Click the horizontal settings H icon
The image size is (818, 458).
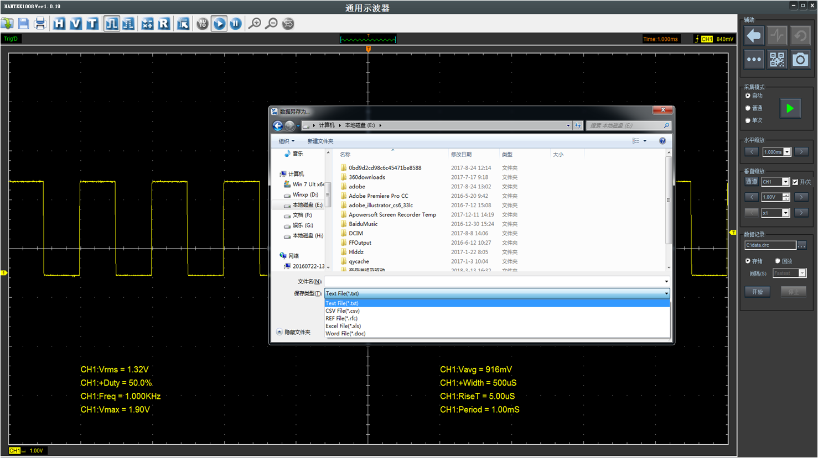pyautogui.click(x=59, y=24)
